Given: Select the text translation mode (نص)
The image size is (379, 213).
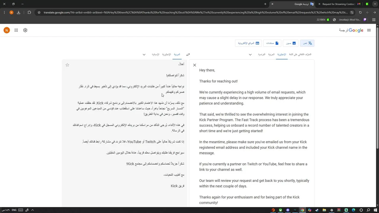Looking at the screenshot, I should pos(307,43).
